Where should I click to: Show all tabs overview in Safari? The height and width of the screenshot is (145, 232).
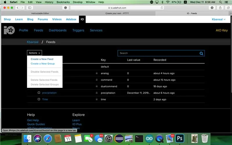click(228, 8)
